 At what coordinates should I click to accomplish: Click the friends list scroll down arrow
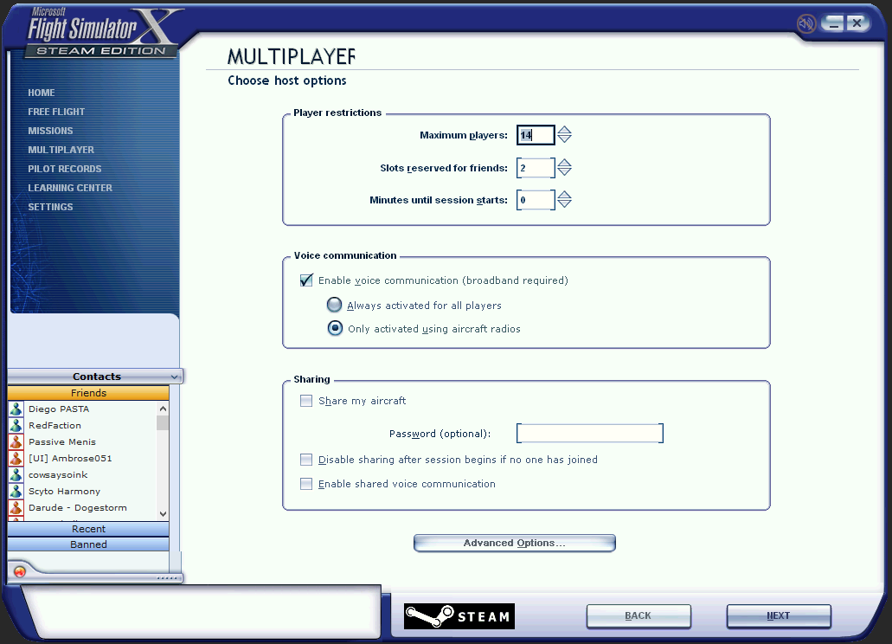pos(164,513)
